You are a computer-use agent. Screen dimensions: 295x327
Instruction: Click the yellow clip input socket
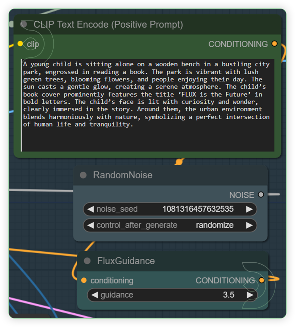click(20, 44)
